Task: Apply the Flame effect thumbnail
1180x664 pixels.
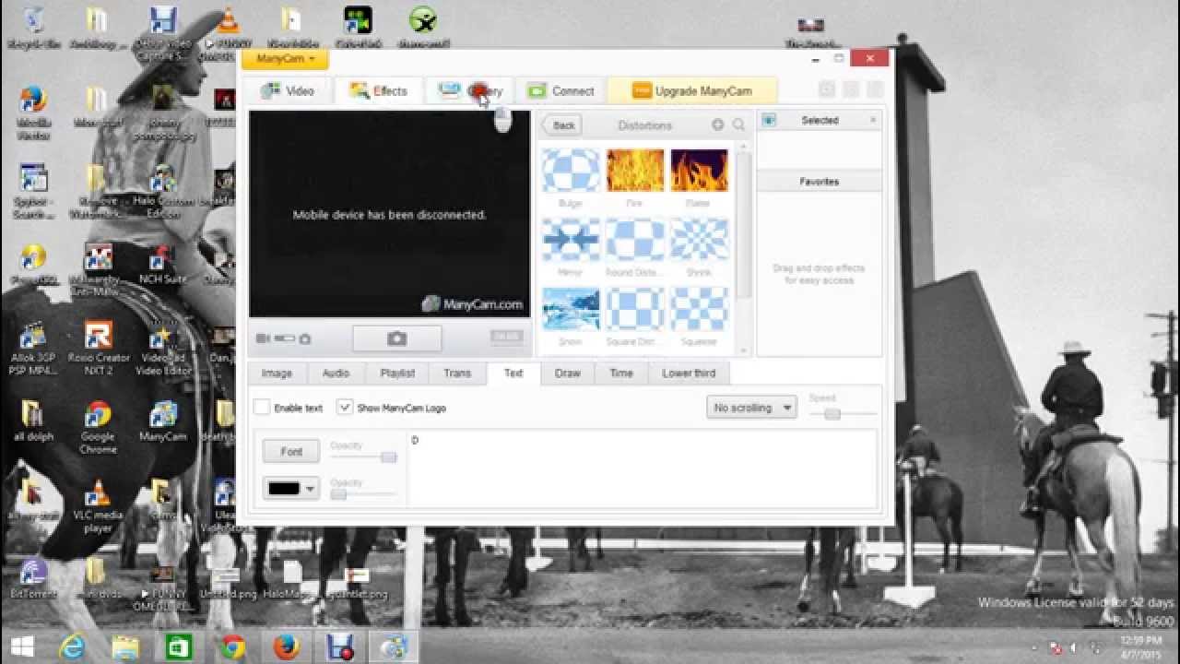Action: pyautogui.click(x=699, y=171)
